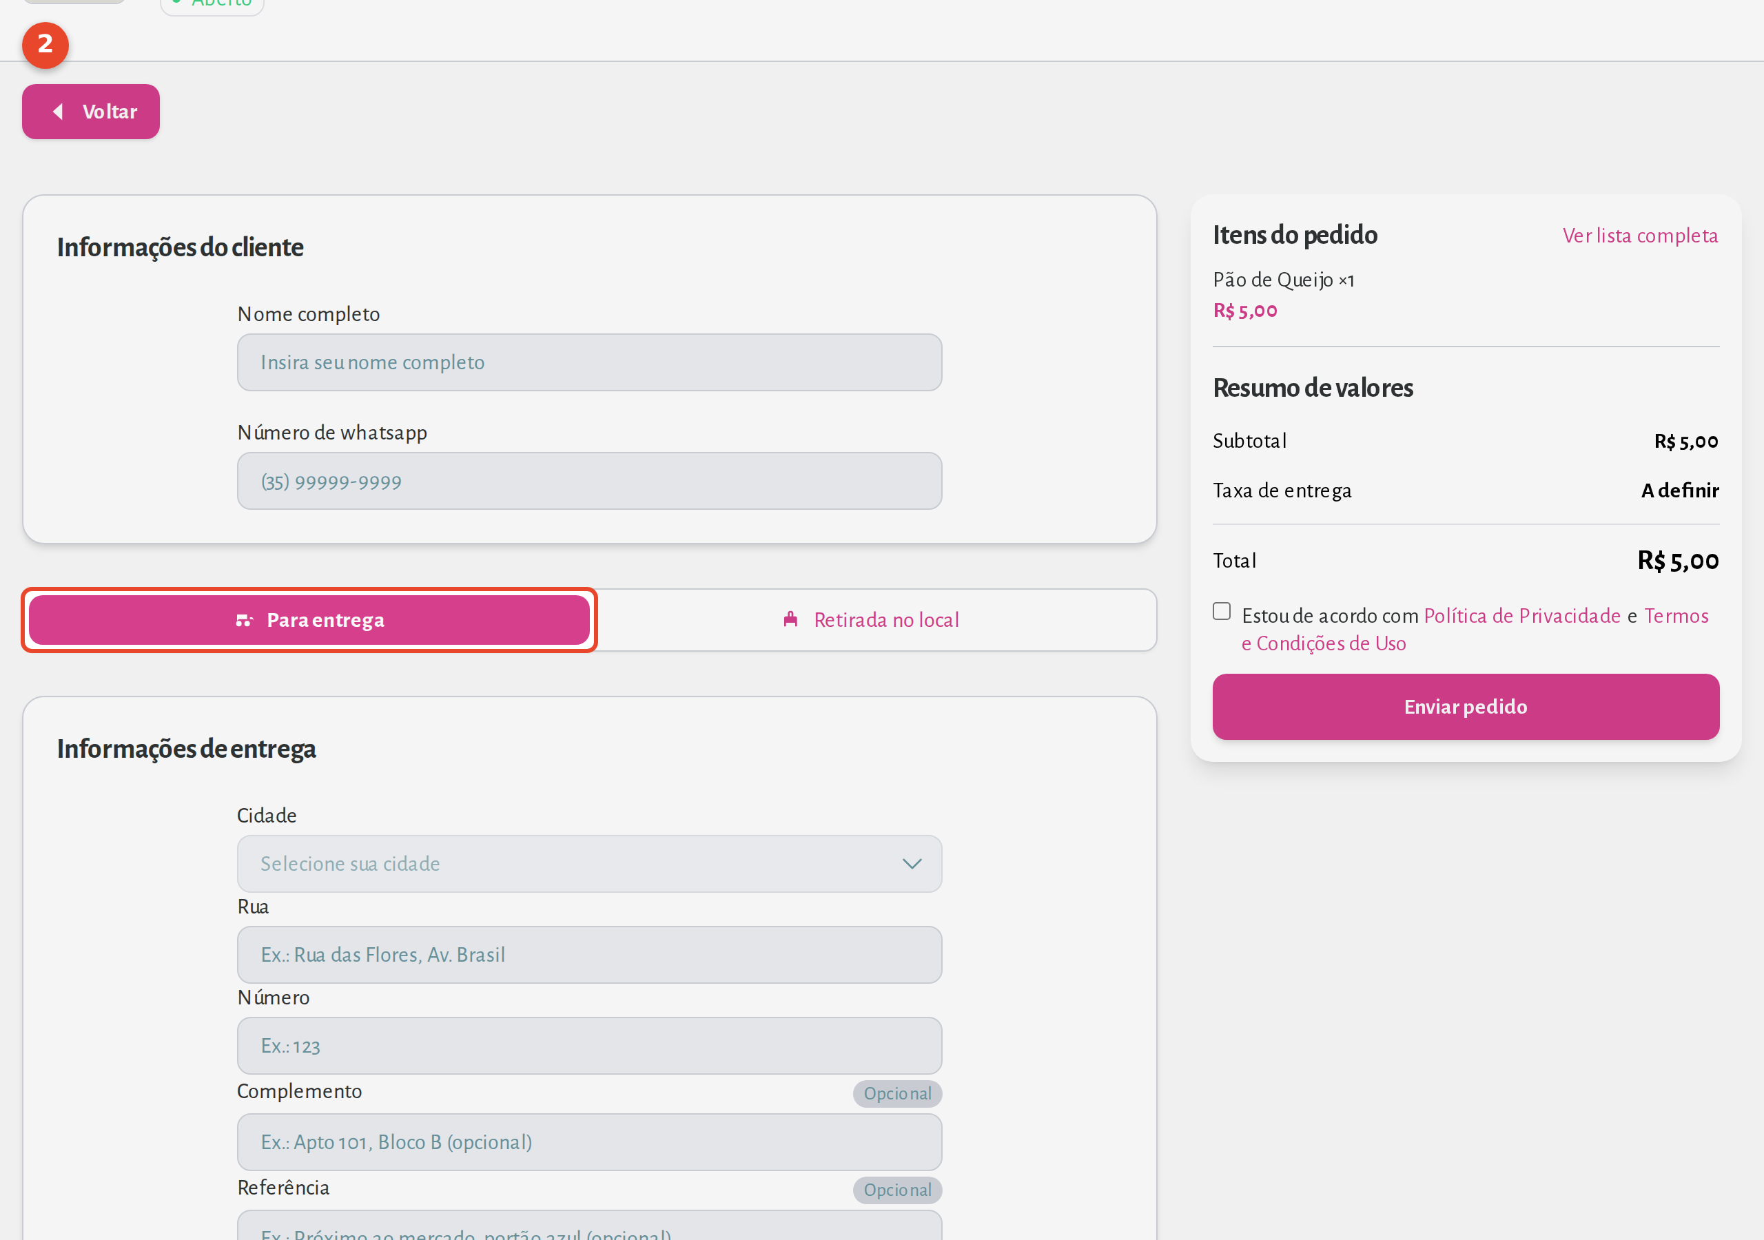Click the Taxa de entrega label

[1282, 490]
